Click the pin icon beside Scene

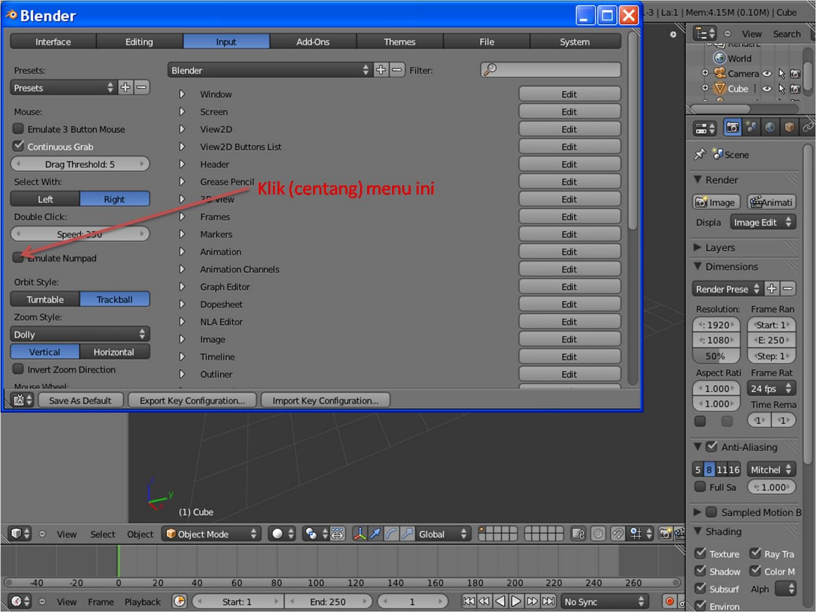(x=700, y=155)
